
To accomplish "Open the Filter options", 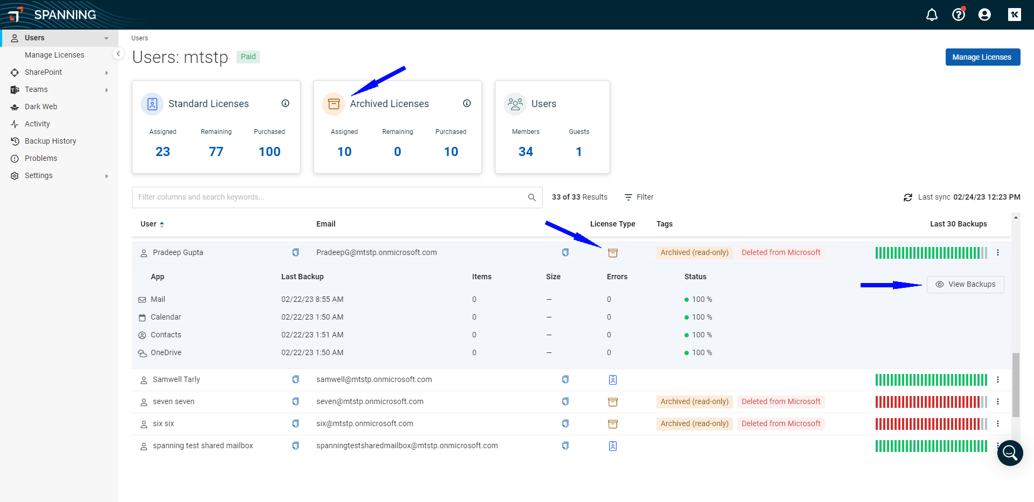I will tap(639, 197).
